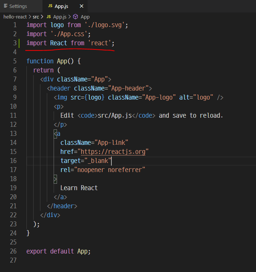The height and width of the screenshot is (272, 256).
Task: Click closing </a> tag
Action: click(x=60, y=197)
